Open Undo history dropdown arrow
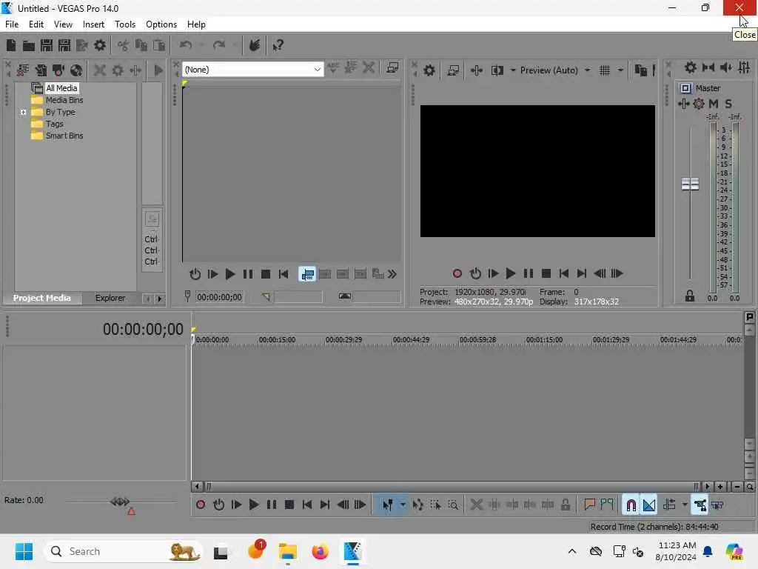758x569 pixels. pos(201,45)
